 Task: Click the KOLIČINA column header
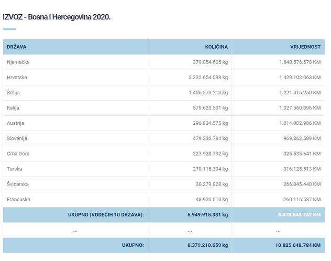click(x=216, y=47)
